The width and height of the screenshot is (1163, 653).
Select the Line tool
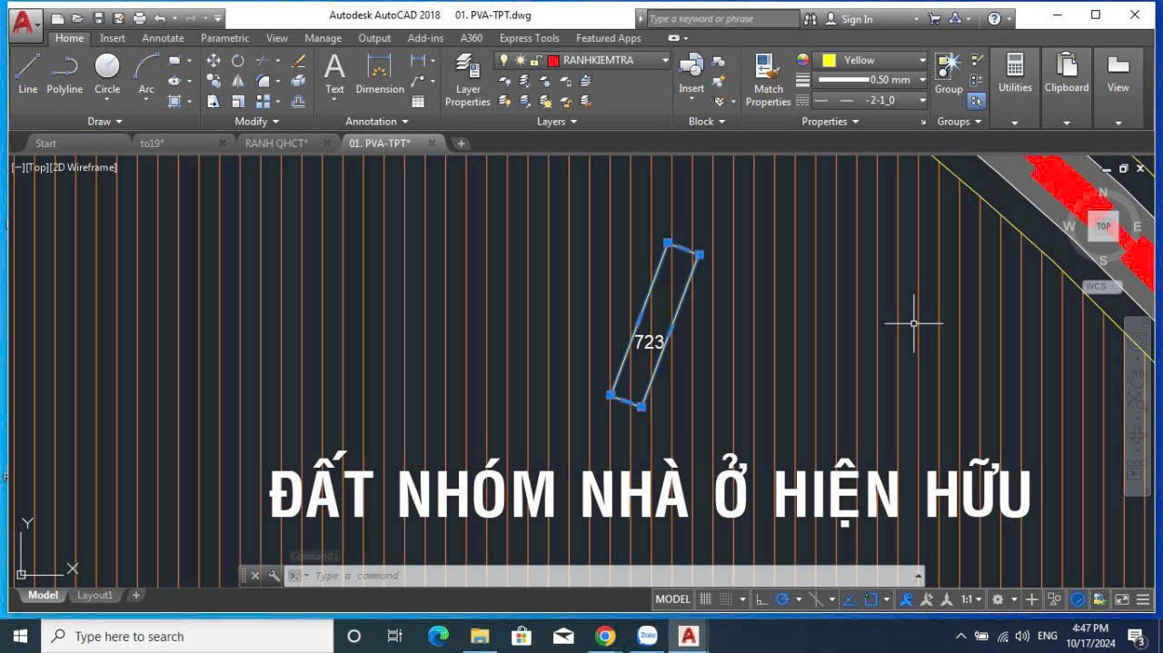(27, 73)
